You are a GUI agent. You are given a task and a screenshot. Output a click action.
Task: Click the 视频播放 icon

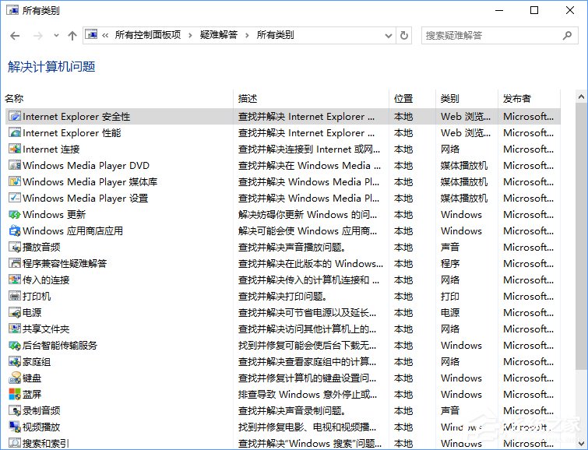click(15, 427)
